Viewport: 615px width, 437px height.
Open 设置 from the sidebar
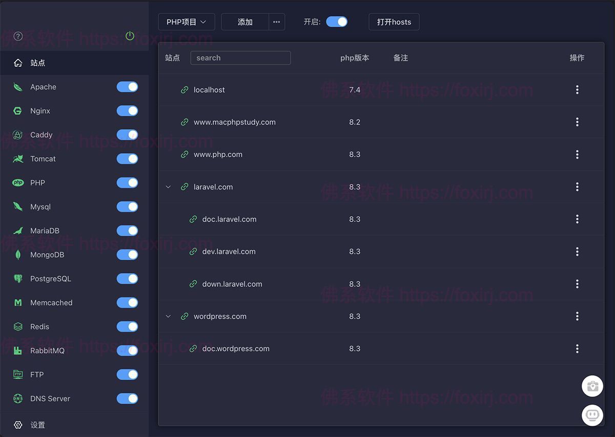(36, 425)
